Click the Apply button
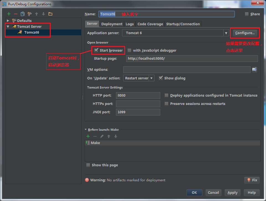 (x=233, y=192)
